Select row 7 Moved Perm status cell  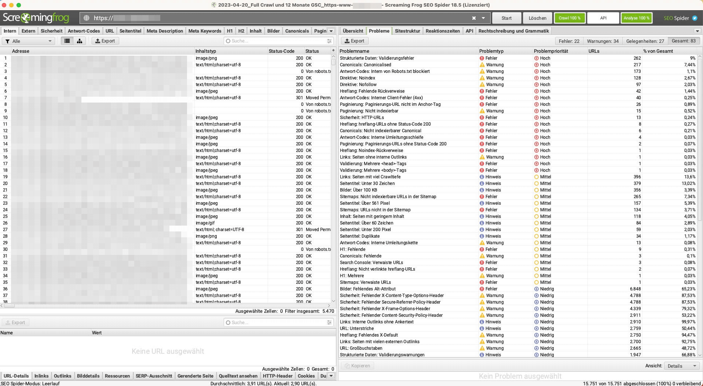tap(318, 98)
